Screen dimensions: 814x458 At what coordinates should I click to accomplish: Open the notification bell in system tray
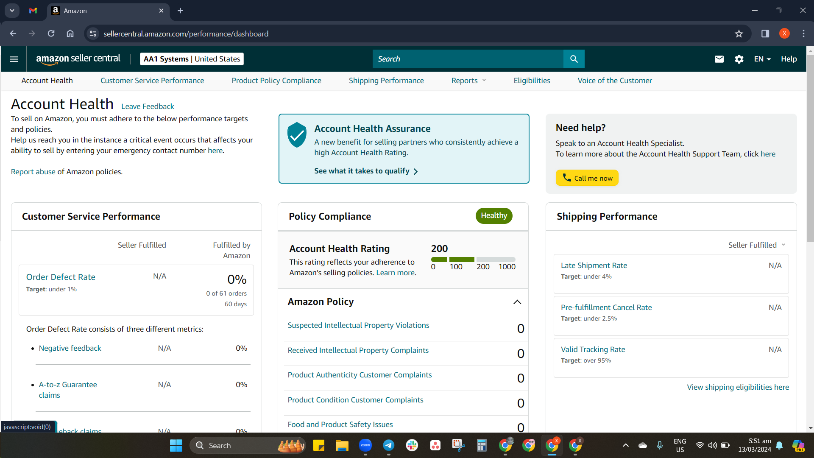(779, 446)
